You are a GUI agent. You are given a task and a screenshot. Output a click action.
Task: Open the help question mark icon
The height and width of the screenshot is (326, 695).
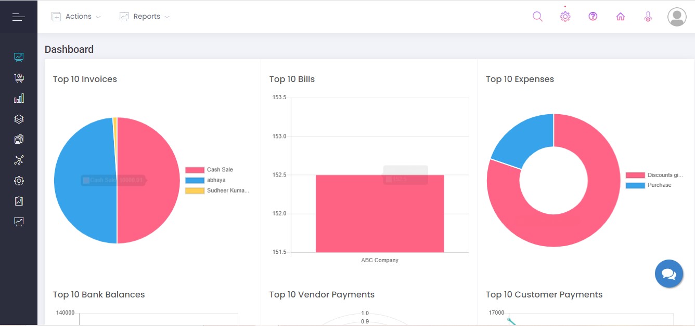(593, 16)
